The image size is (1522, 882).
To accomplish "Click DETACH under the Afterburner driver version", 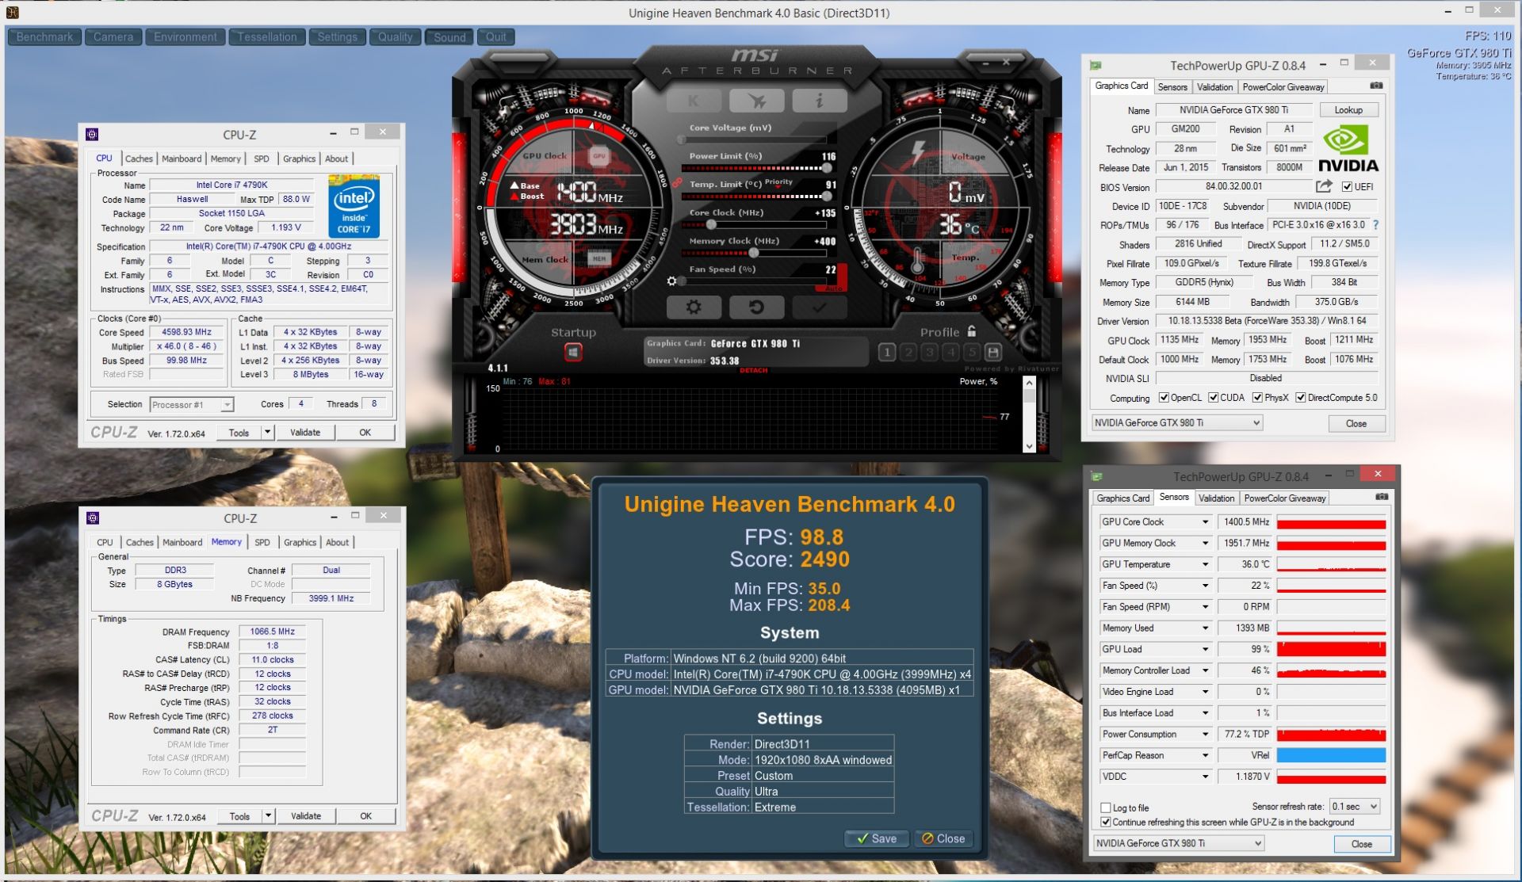I will pos(753,370).
